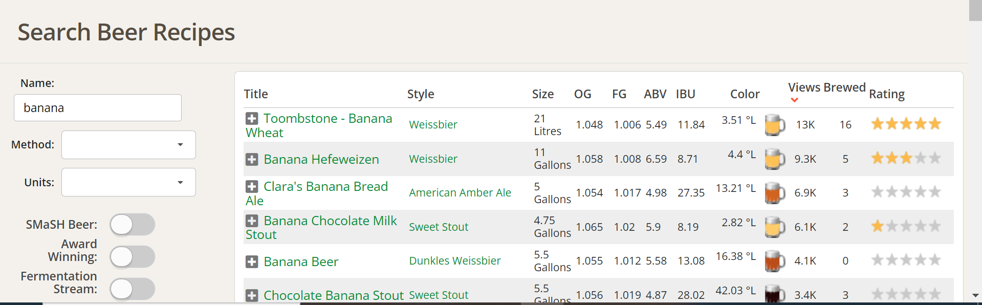Open the Chocolate Banana Stout recipe link
The width and height of the screenshot is (982, 305).
click(334, 295)
